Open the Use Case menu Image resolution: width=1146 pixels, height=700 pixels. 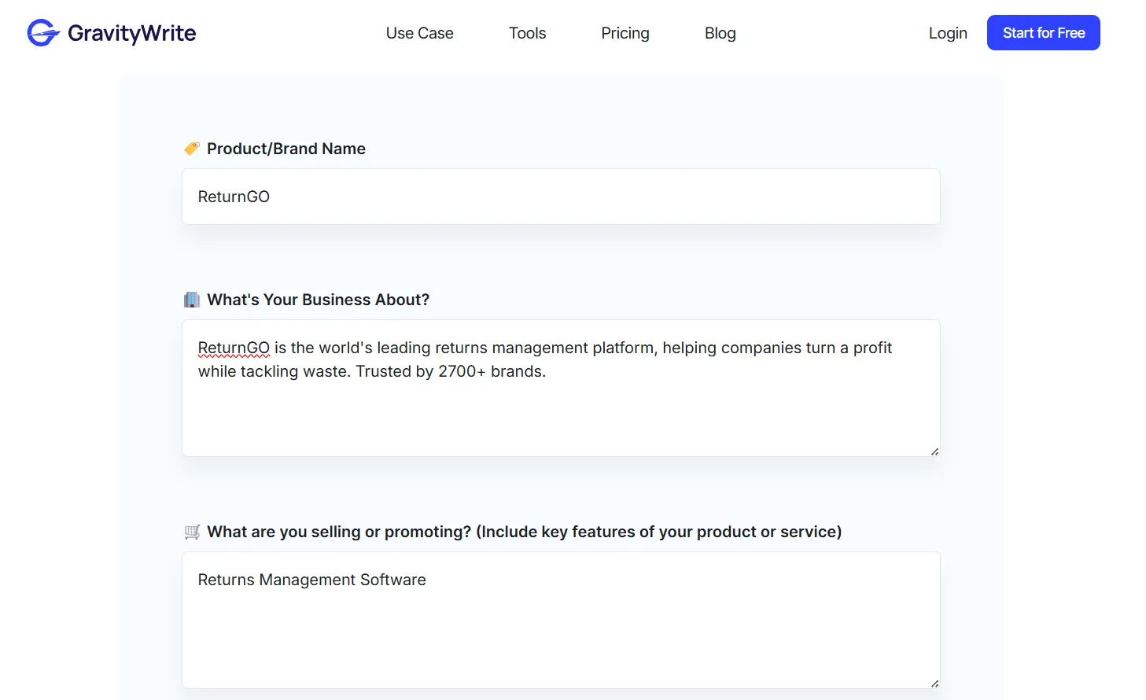pos(419,33)
